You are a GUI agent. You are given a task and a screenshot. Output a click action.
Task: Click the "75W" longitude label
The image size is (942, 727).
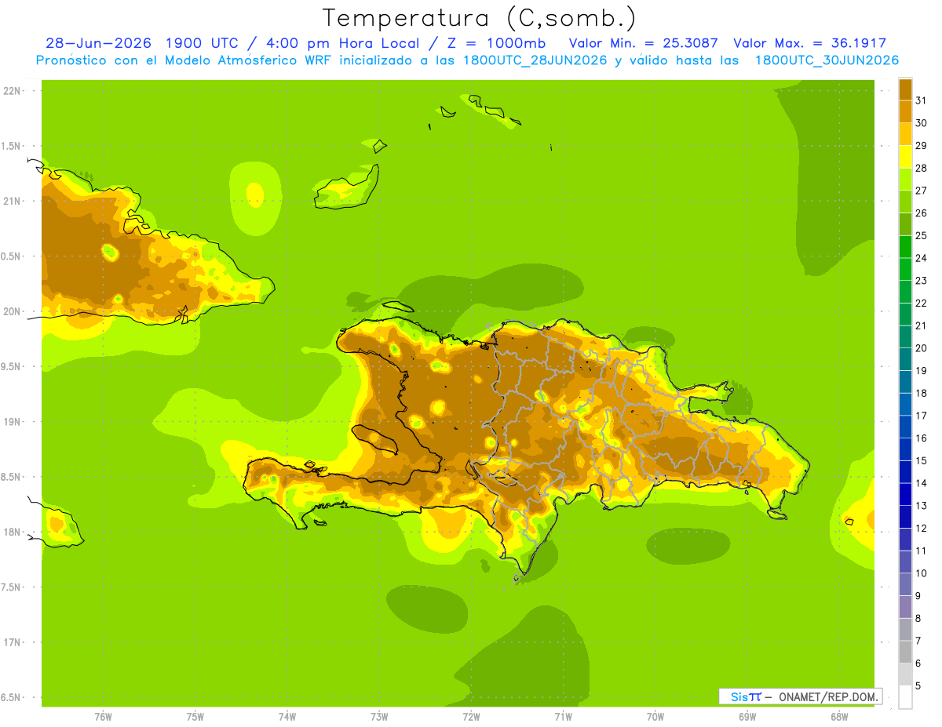point(195,717)
